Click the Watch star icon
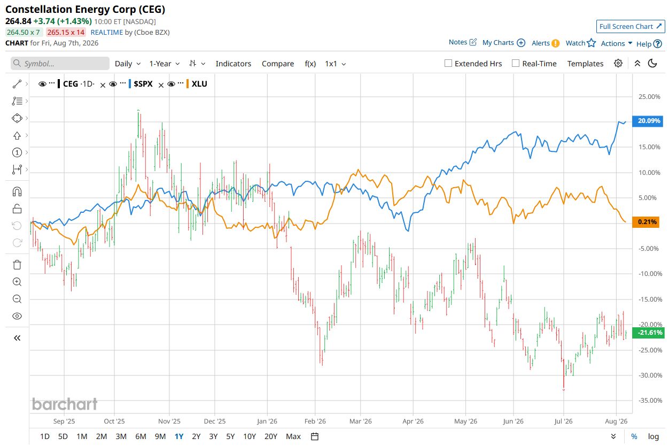This screenshot has width=669, height=446. click(x=591, y=43)
